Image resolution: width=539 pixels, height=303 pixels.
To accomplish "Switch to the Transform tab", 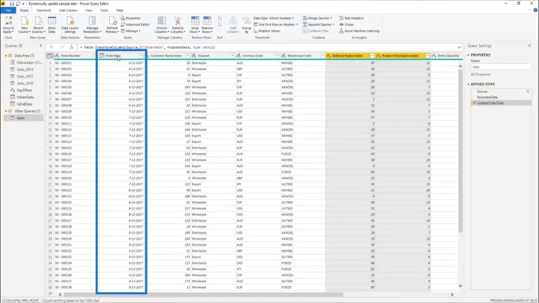I will pyautogui.click(x=43, y=10).
